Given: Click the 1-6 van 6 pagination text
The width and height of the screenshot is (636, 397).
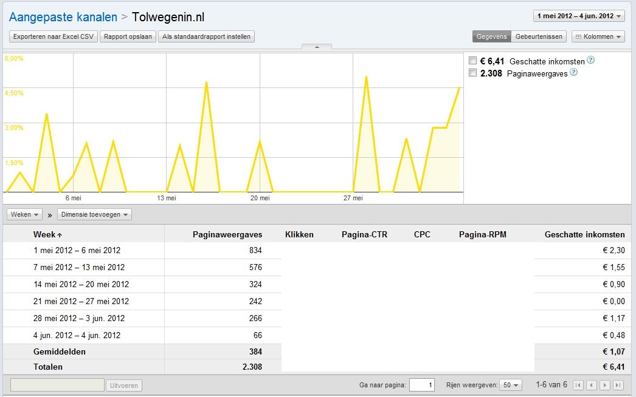Looking at the screenshot, I should pyautogui.click(x=551, y=384).
